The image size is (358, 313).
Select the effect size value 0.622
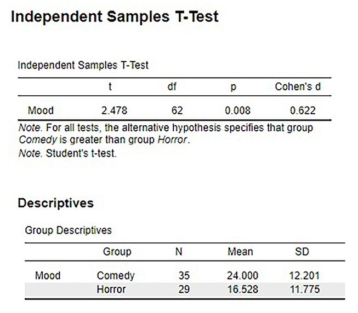[303, 111]
